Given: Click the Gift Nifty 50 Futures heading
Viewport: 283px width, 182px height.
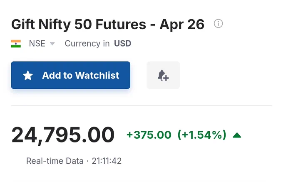Looking at the screenshot, I should tap(79, 25).
